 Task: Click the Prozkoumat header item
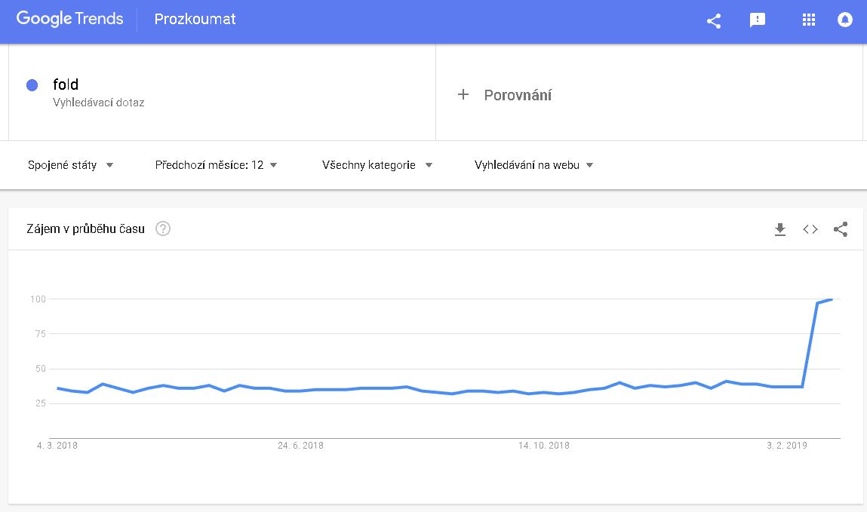point(195,20)
